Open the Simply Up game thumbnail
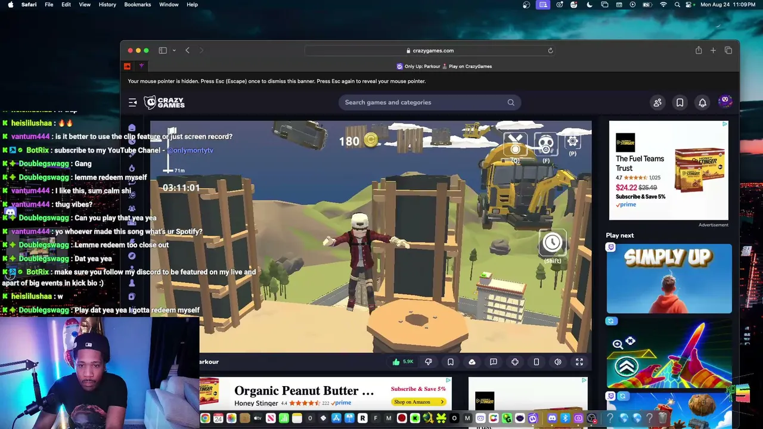The width and height of the screenshot is (763, 429). click(x=669, y=279)
